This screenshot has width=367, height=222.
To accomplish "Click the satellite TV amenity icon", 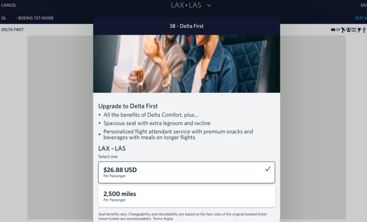I will (343, 30).
